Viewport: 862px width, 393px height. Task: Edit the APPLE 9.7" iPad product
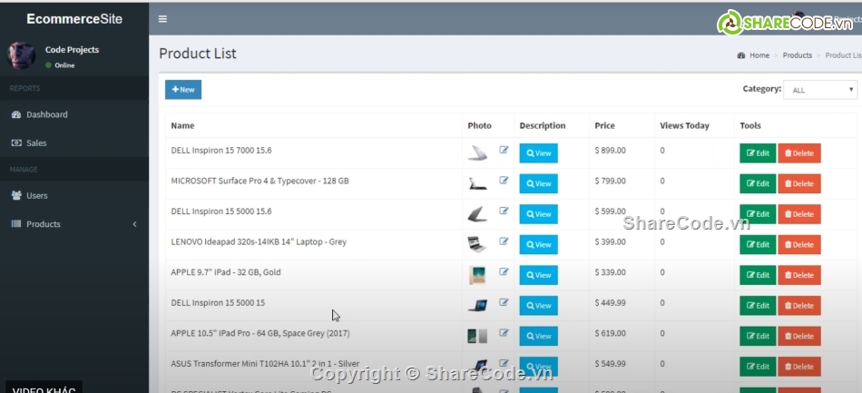point(758,275)
